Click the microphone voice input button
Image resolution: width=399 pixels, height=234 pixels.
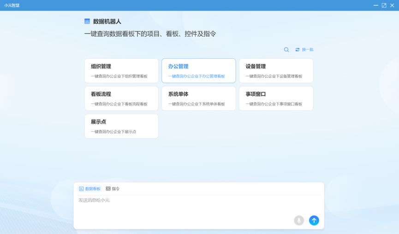click(x=299, y=221)
